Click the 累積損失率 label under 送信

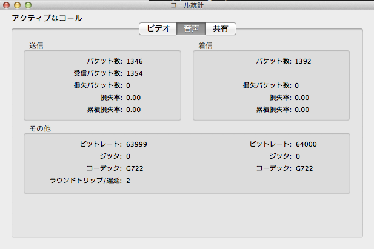[x=105, y=110]
